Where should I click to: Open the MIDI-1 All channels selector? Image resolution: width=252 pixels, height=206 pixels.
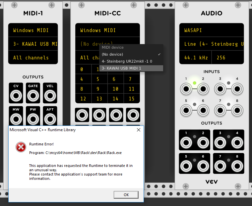[x=33, y=58]
